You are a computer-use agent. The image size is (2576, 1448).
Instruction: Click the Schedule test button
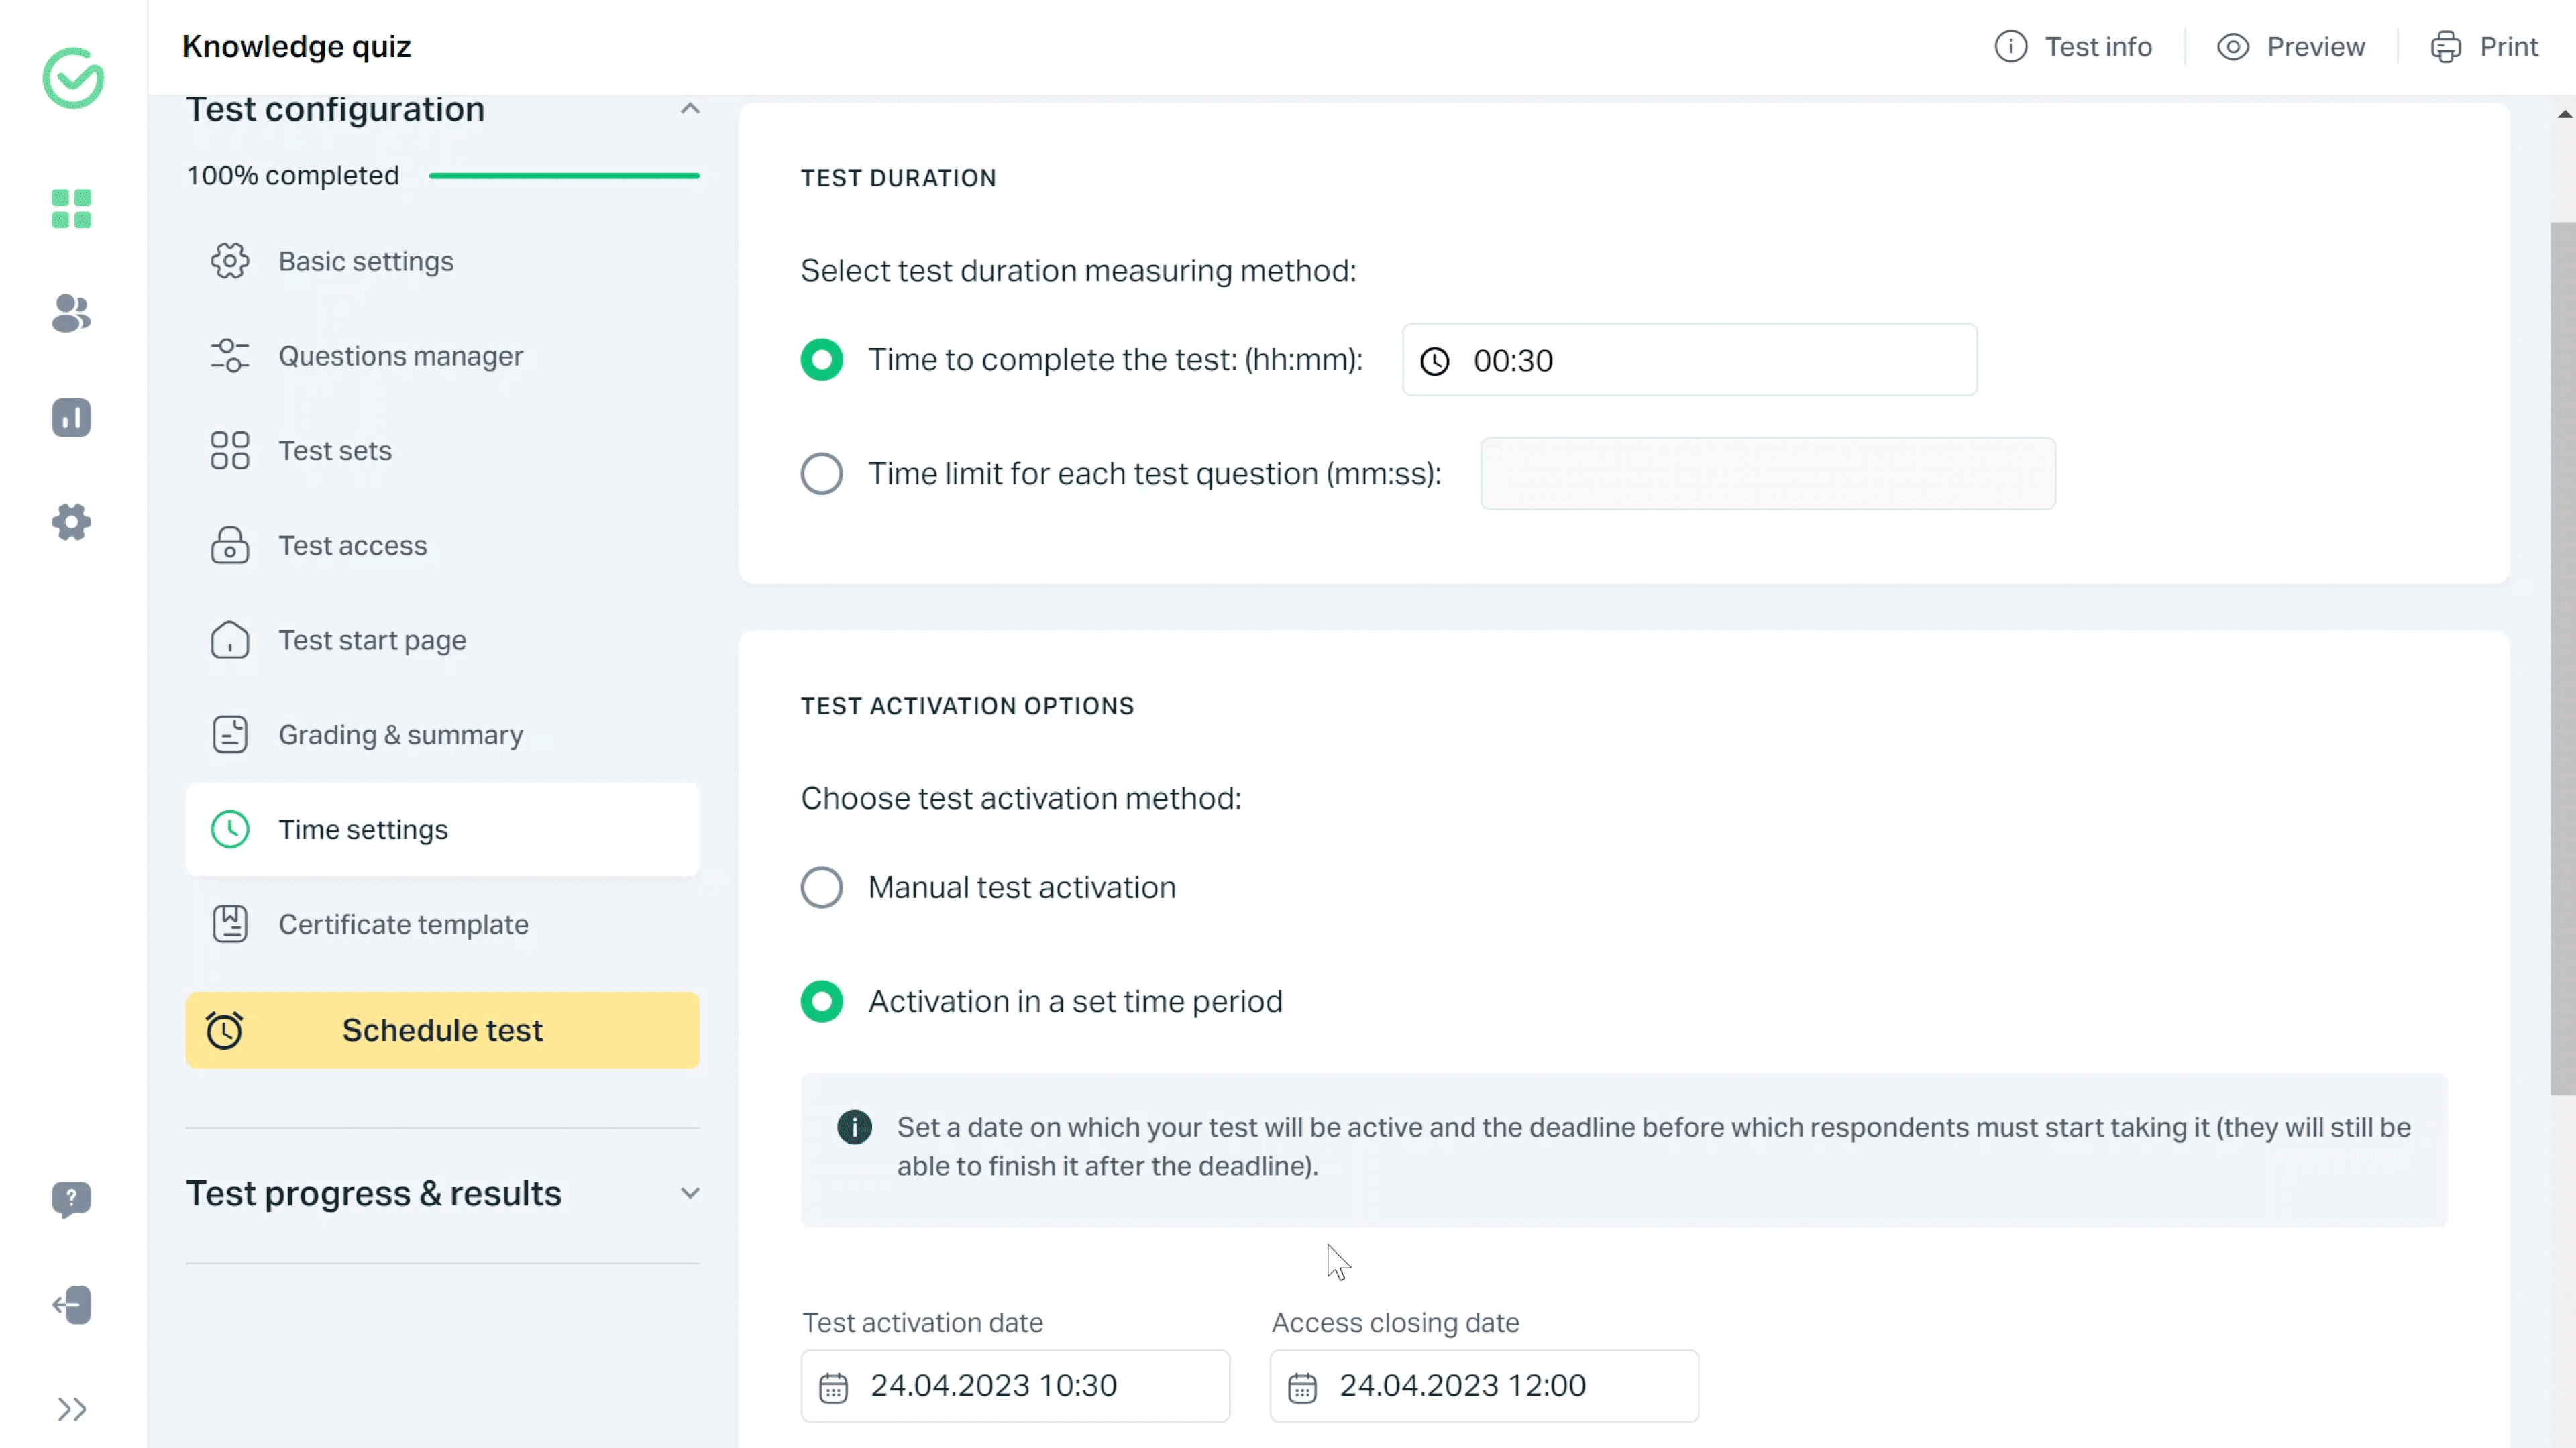coord(442,1030)
